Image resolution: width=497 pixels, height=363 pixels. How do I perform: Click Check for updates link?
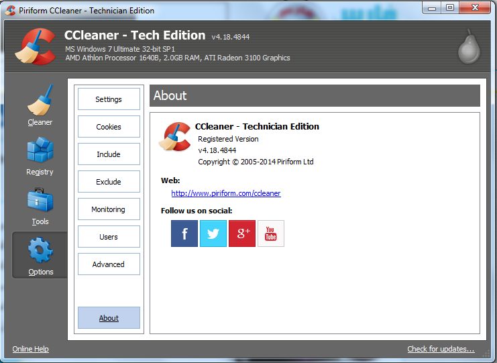tap(441, 349)
